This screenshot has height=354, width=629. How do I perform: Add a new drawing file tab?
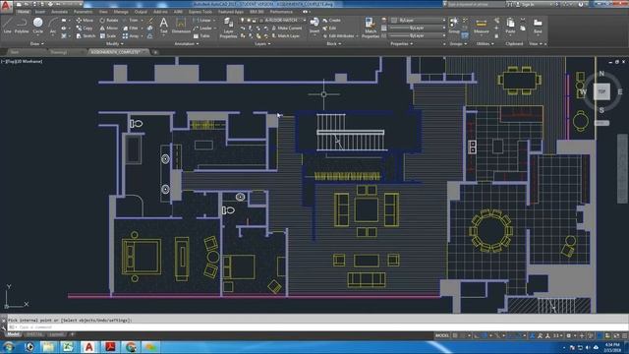point(155,52)
